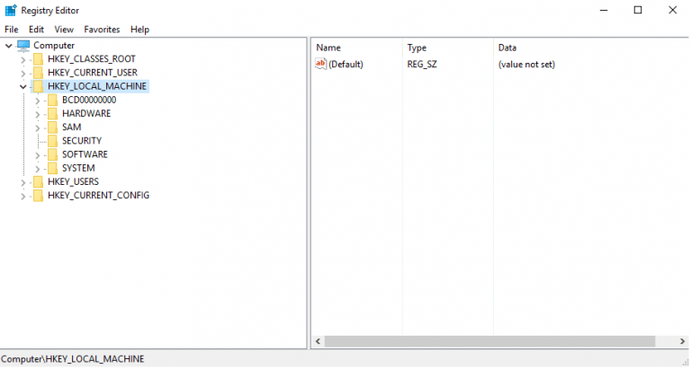Click the HKEY_USERS folder icon
The image size is (691, 369).
coord(39,181)
